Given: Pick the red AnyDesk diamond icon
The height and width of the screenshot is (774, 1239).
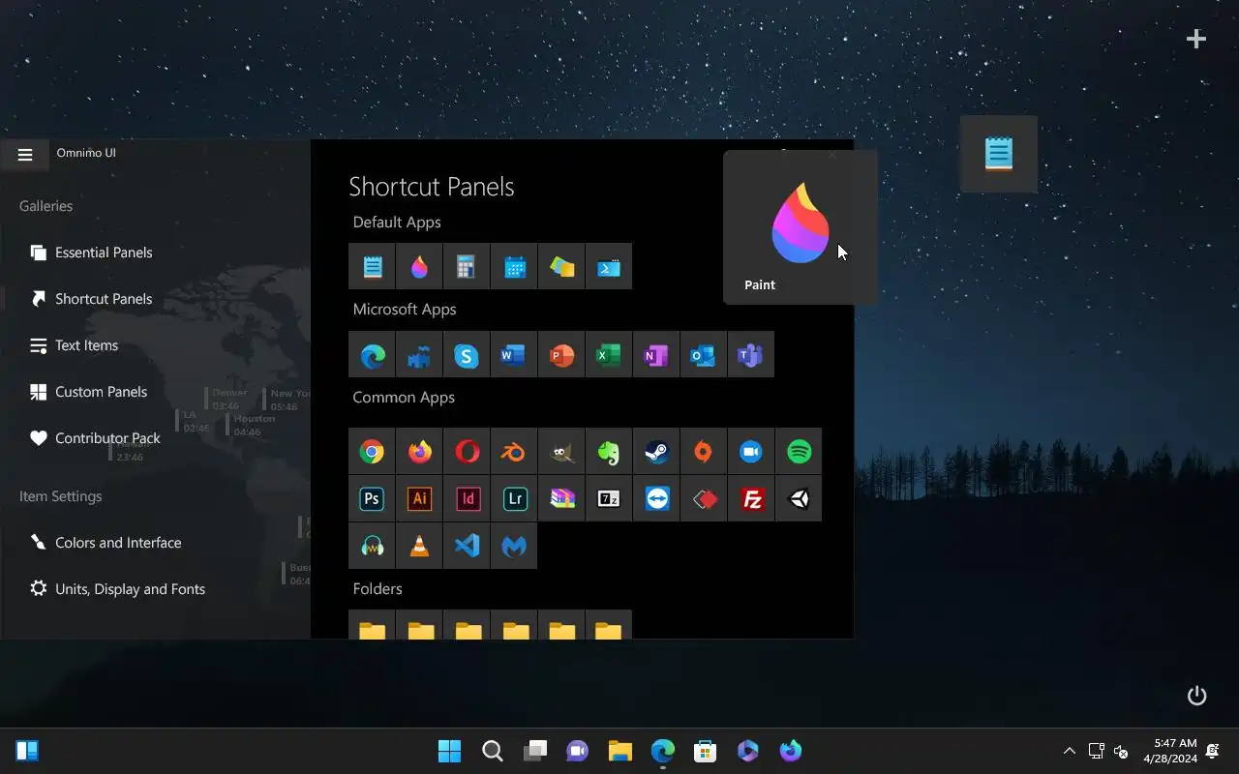Looking at the screenshot, I should [x=704, y=499].
